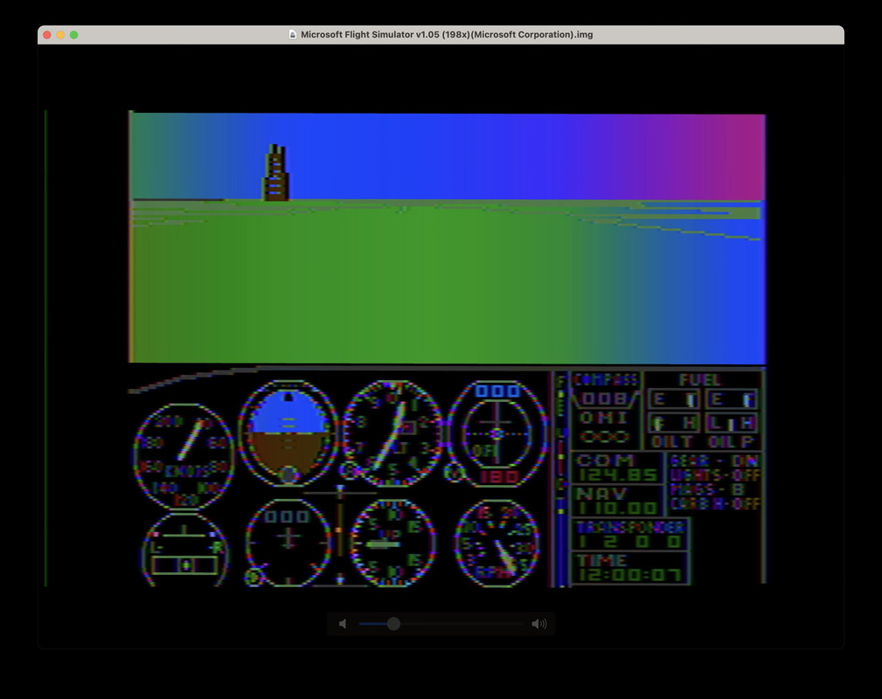Toggle the MAGS - B magneto setting
882x699 pixels.
point(707,489)
